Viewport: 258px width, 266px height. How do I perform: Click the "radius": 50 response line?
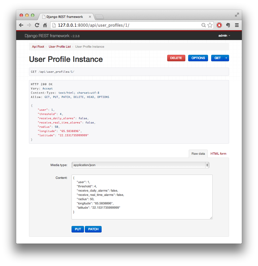[x=49, y=127]
